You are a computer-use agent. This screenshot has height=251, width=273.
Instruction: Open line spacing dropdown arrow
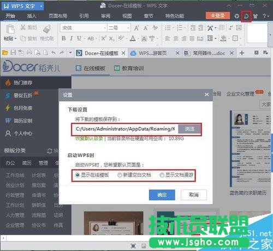tap(216, 38)
